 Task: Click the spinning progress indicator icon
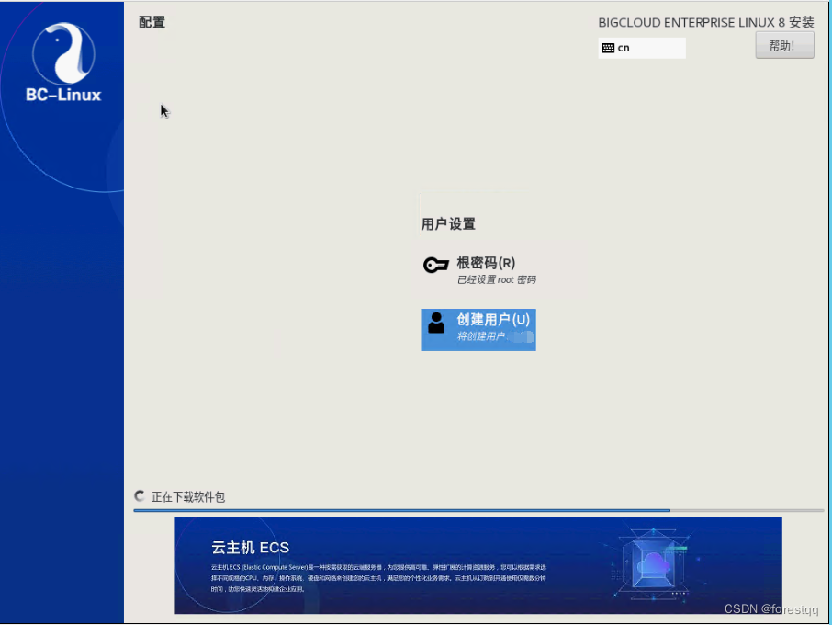pyautogui.click(x=140, y=496)
